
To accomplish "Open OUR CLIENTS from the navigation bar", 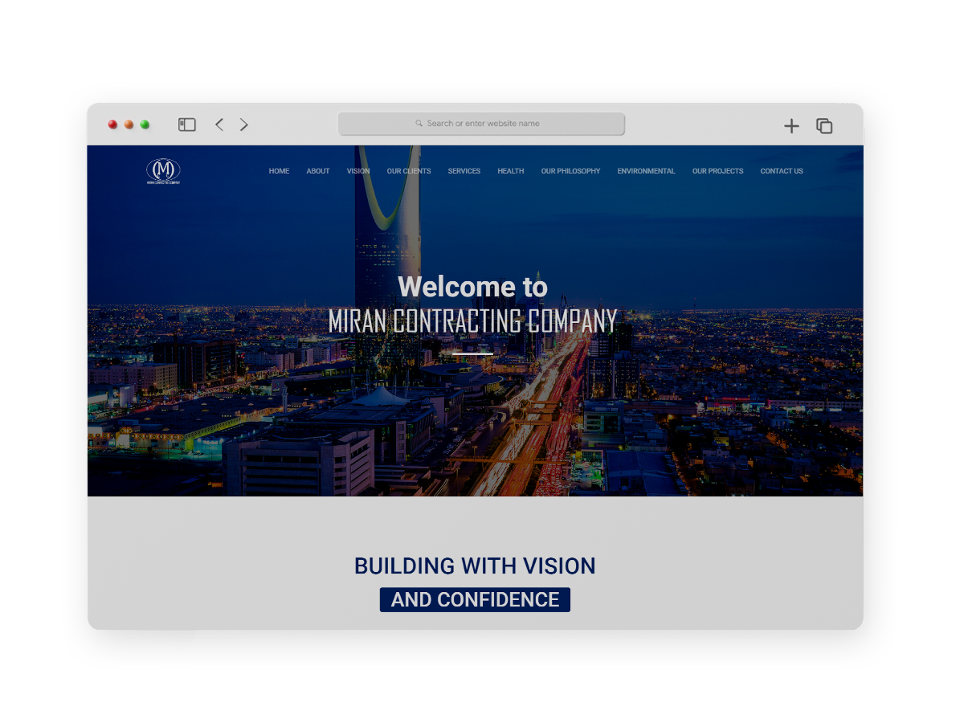I will [x=409, y=171].
